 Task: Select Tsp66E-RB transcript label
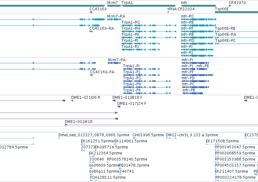coord(225,28)
